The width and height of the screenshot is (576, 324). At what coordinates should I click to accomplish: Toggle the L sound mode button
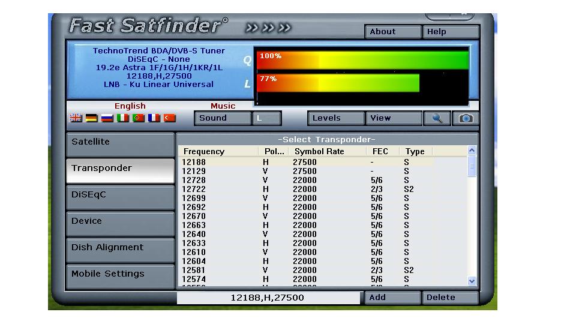point(266,118)
